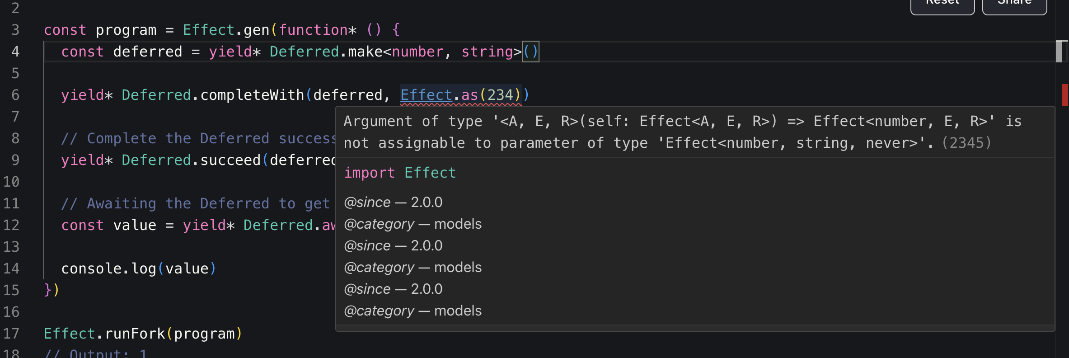Image resolution: width=1069 pixels, height=358 pixels.
Task: Click the completeWith method name on line 6
Action: pos(252,95)
